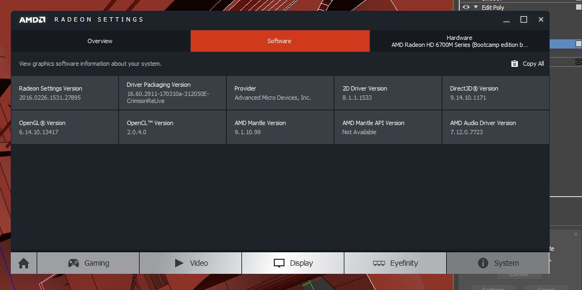Select the AMD Audio Driver Version tile
Screen dimensions: 582x290
click(496, 127)
